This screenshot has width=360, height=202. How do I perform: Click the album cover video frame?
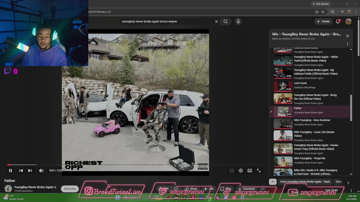click(135, 102)
